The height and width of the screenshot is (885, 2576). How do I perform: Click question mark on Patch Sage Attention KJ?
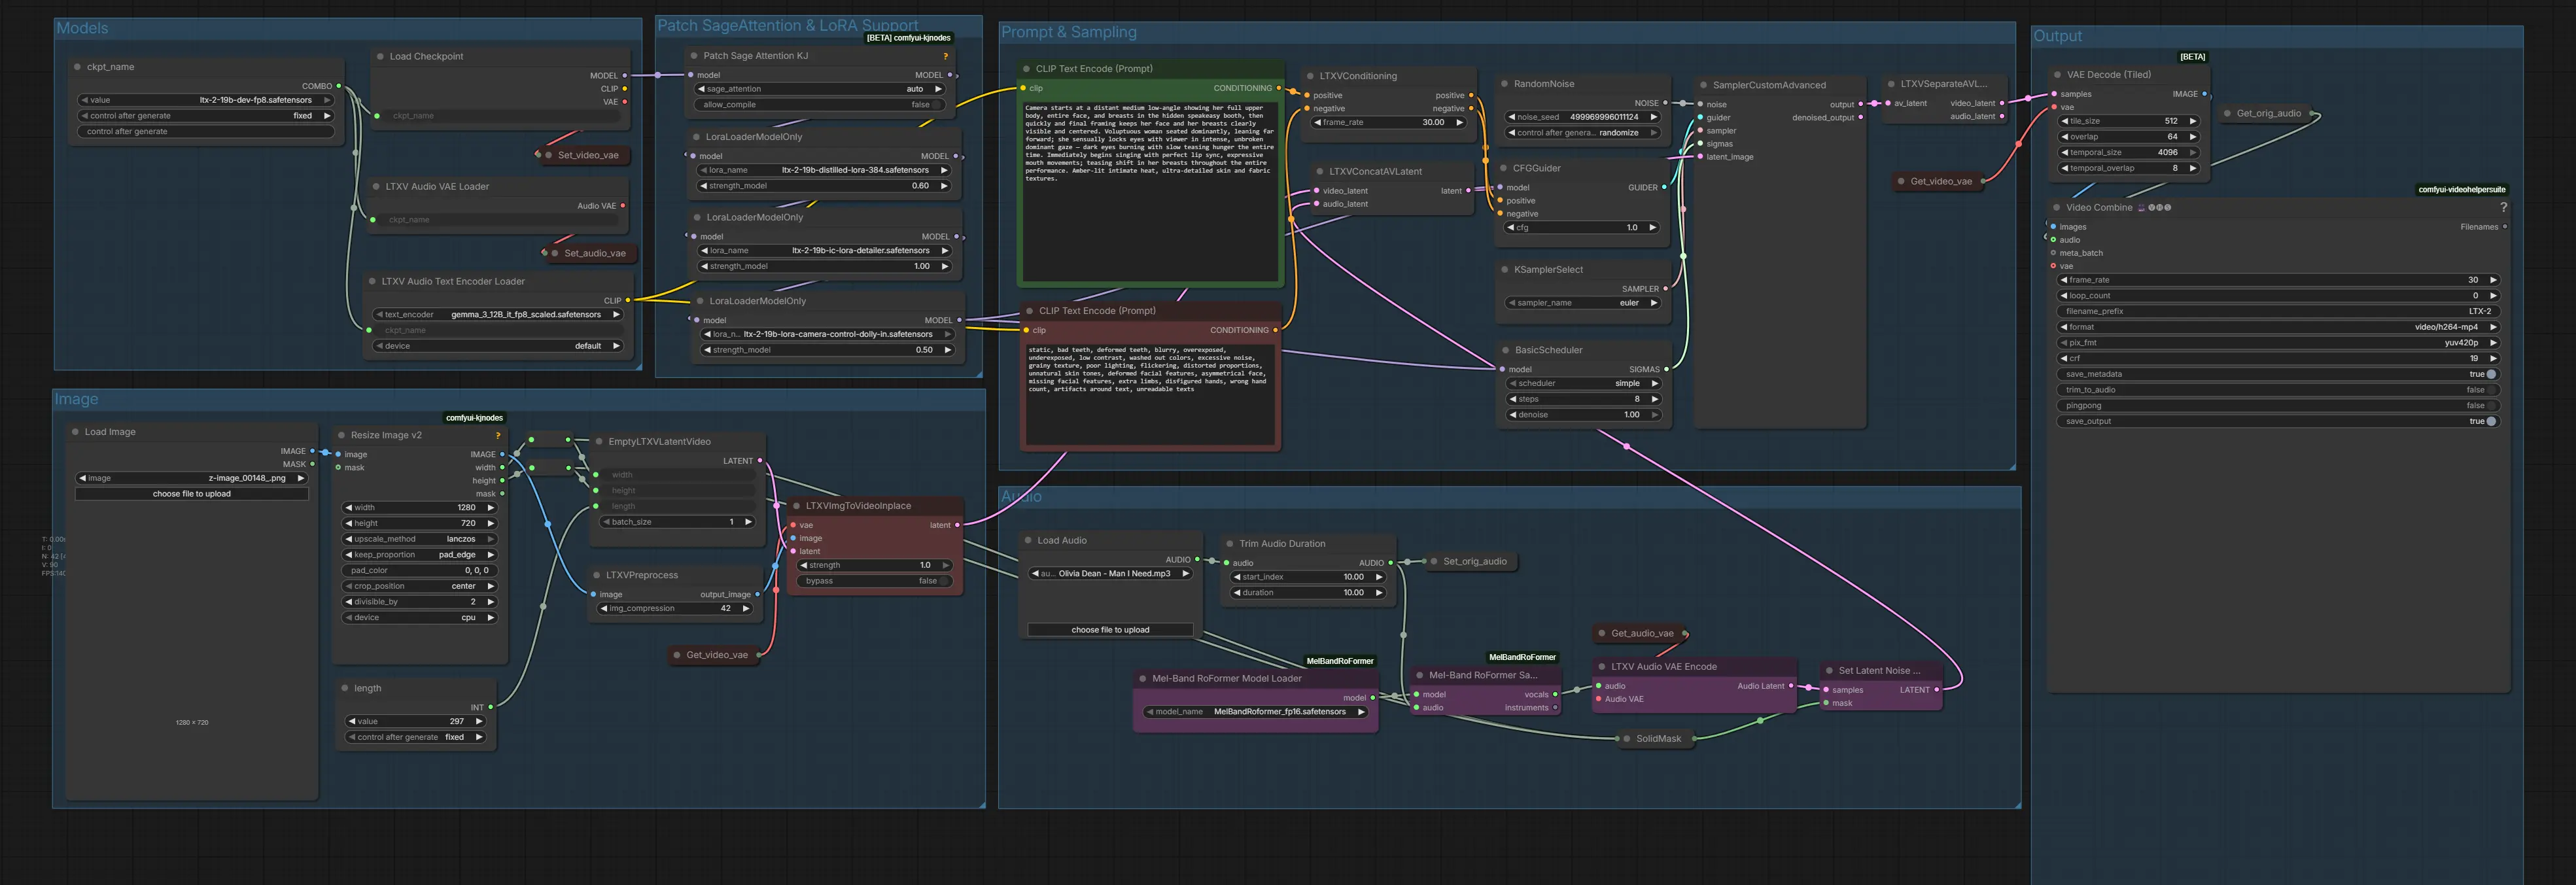945,56
